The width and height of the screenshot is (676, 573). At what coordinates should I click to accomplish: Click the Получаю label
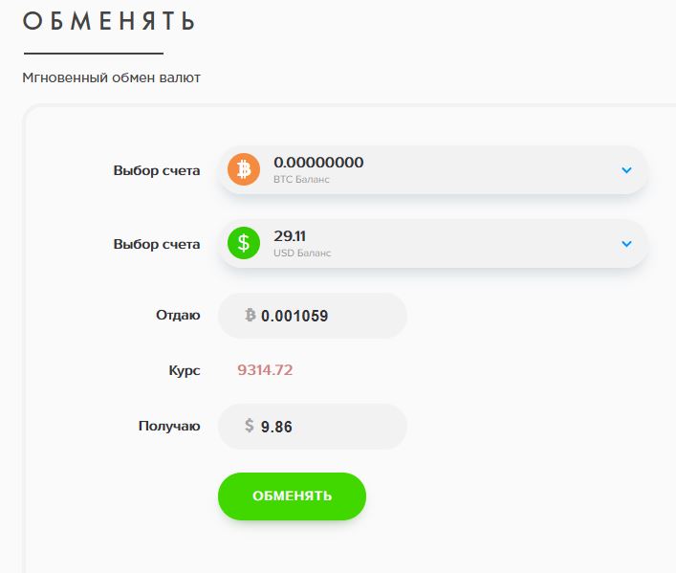(x=169, y=426)
